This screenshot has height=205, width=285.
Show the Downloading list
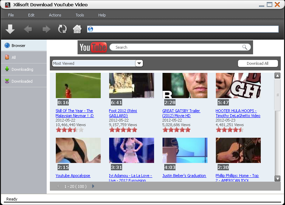tap(24, 69)
